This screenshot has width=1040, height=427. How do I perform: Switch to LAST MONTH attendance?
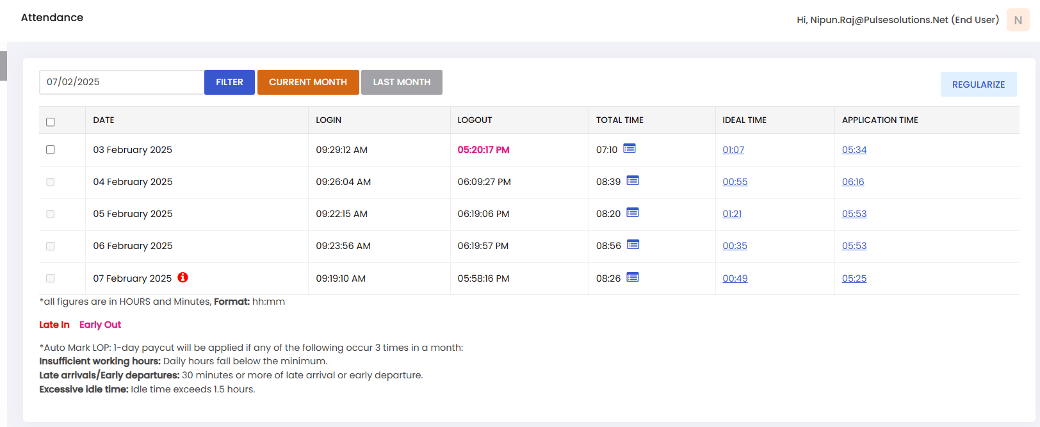[402, 82]
